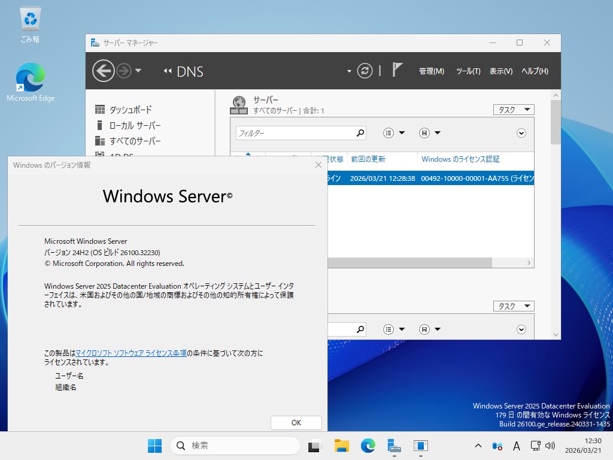Screen dimensions: 613x460
Task: Expand the filter criteria chevron button
Action: pyautogui.click(x=521, y=133)
